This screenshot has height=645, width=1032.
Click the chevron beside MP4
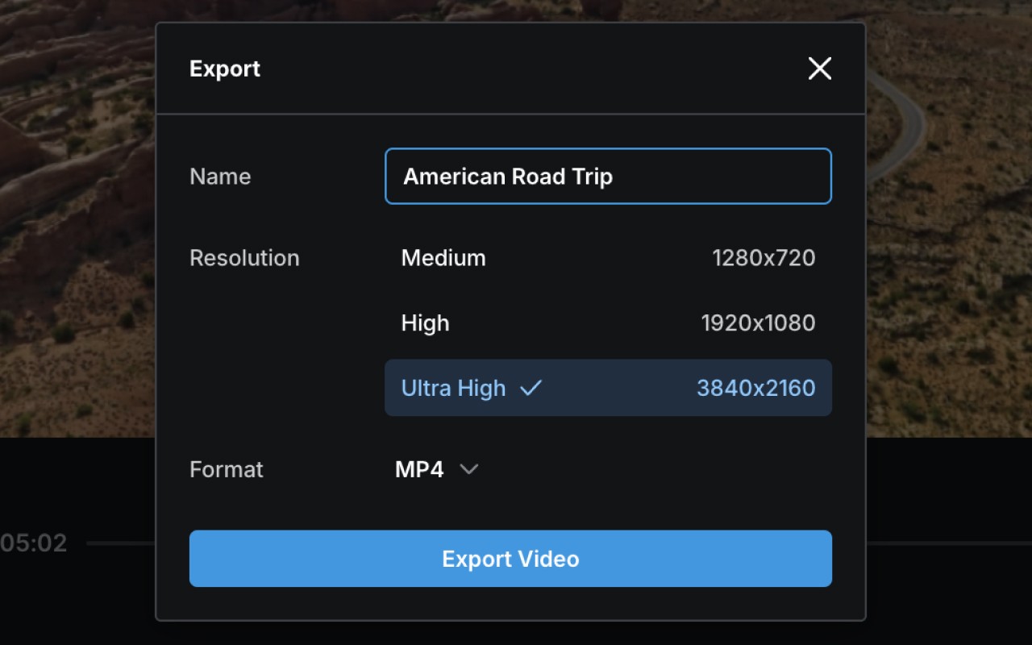[468, 468]
